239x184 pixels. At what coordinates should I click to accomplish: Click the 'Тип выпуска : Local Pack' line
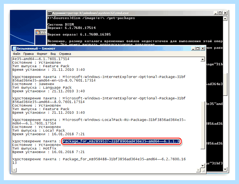point(39,131)
